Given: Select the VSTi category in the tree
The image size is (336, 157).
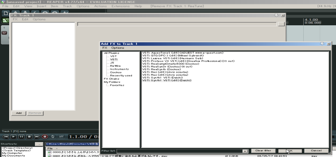Looking at the screenshot, I should click(x=114, y=59).
